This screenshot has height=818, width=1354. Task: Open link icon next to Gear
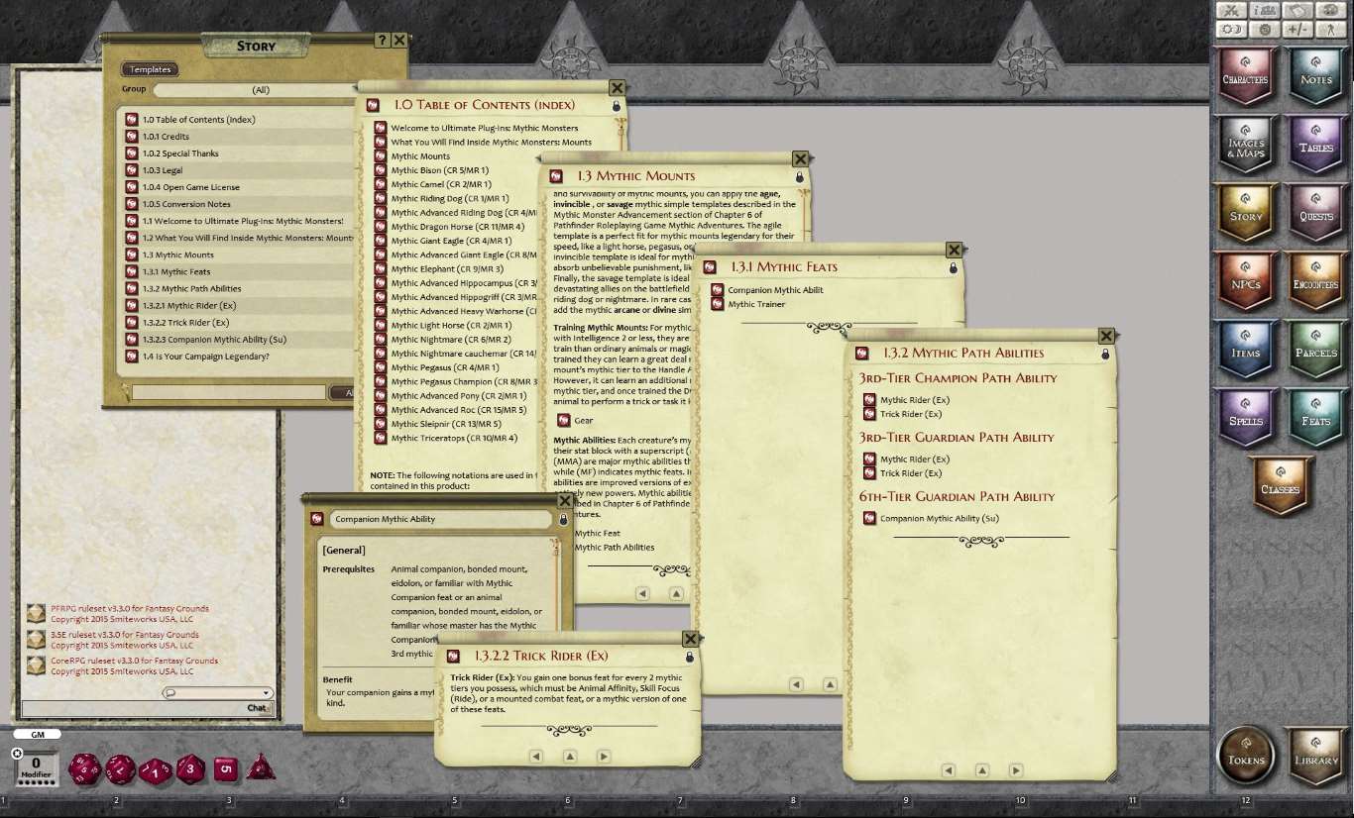(563, 420)
